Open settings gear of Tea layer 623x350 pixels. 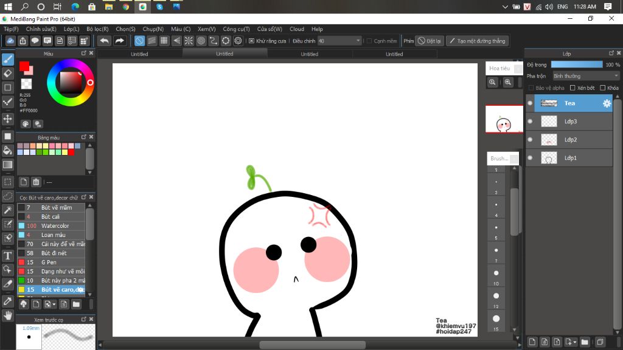tap(606, 103)
